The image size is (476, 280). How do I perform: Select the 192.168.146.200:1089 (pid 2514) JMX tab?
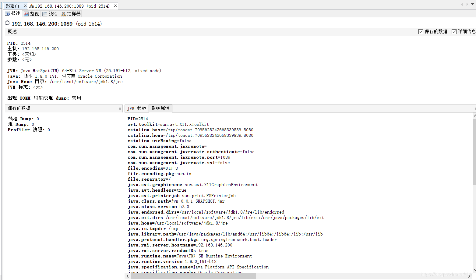click(x=72, y=6)
